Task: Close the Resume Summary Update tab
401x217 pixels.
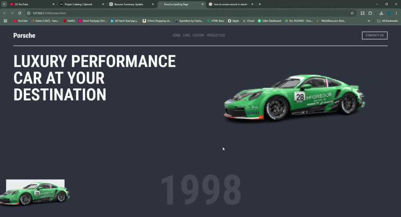Action: 153,4
